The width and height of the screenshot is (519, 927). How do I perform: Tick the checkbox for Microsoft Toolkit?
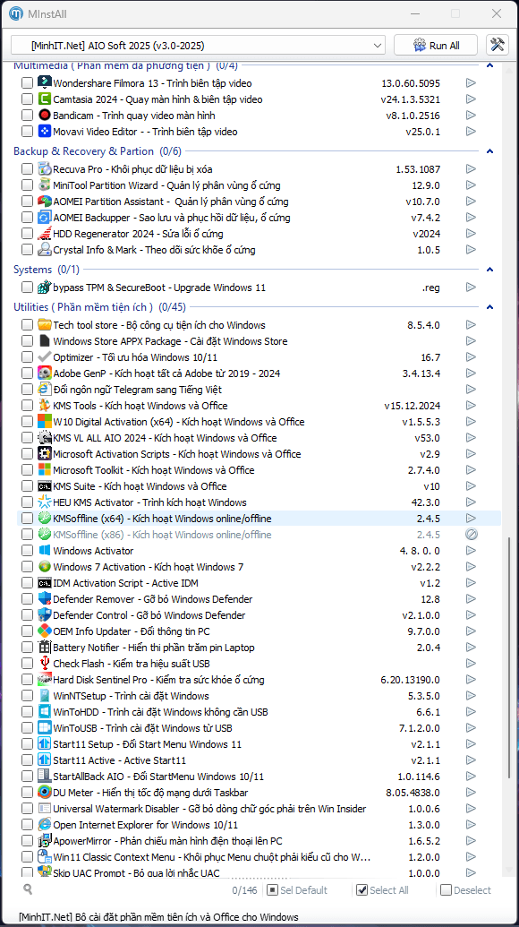pos(27,470)
